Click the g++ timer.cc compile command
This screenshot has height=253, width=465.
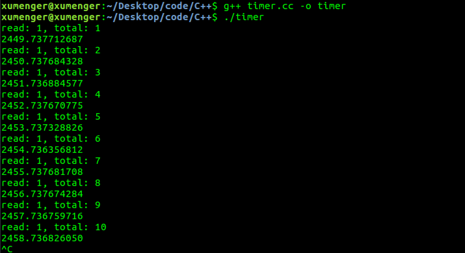point(285,6)
